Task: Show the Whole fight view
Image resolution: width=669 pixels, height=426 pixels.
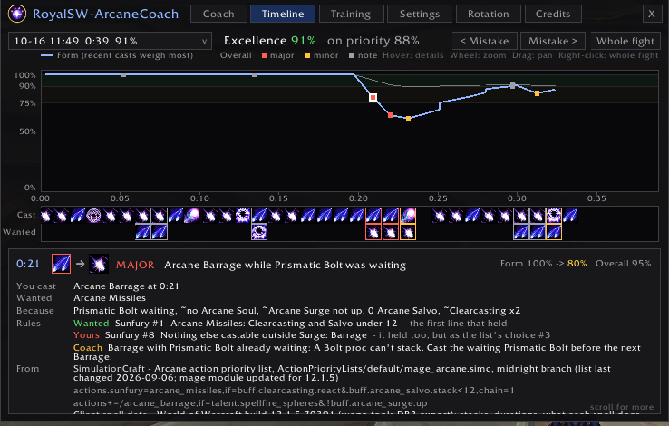Action: click(x=625, y=41)
